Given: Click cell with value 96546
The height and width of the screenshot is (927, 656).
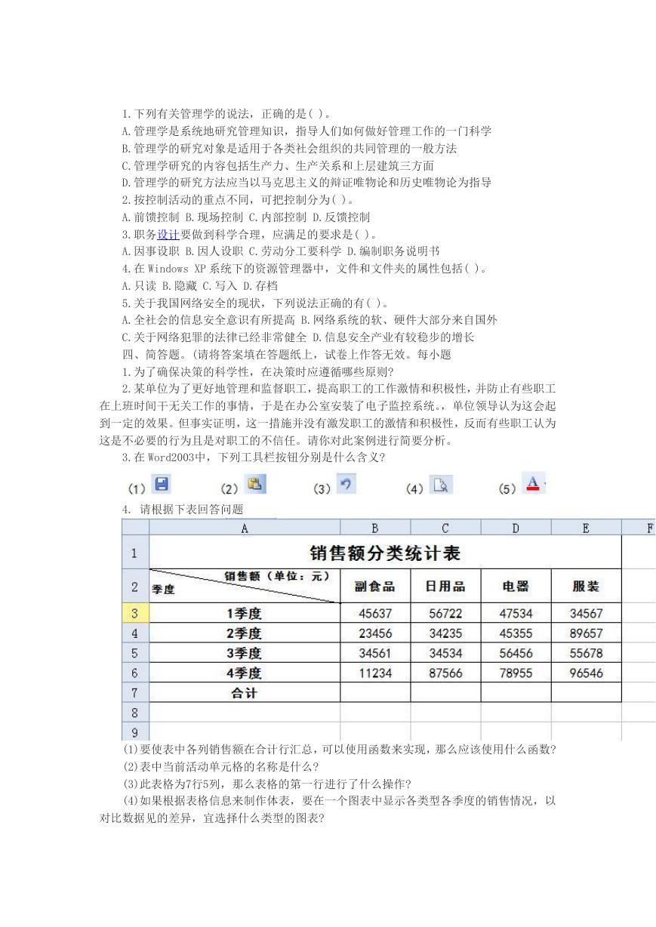Looking at the screenshot, I should [586, 673].
